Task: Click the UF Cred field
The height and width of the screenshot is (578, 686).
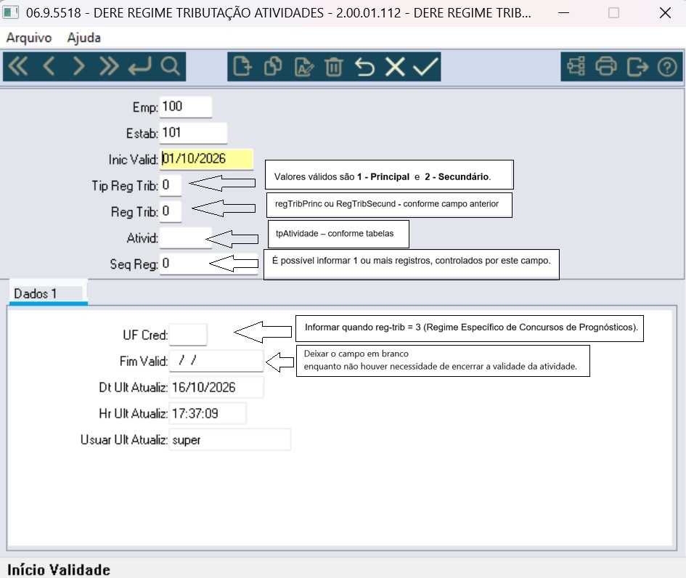Action: coord(188,335)
